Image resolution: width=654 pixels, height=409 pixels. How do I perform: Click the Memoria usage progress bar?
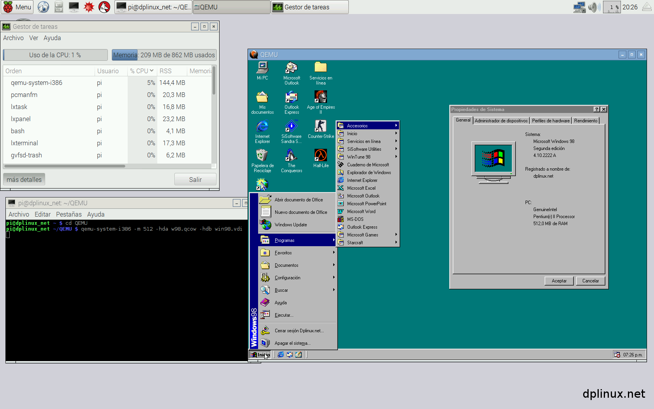click(x=164, y=55)
